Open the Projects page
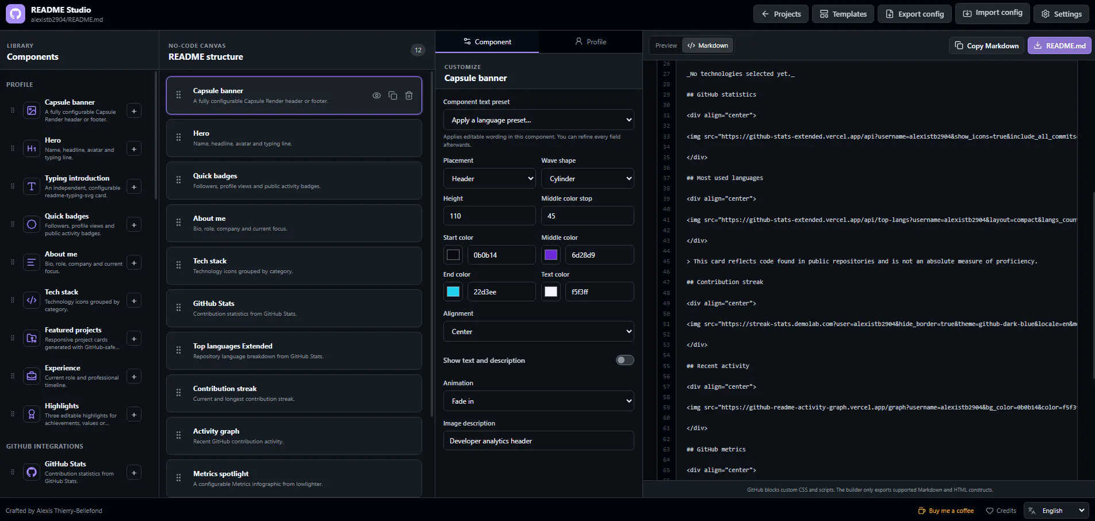The height and width of the screenshot is (521, 1095). click(x=781, y=14)
